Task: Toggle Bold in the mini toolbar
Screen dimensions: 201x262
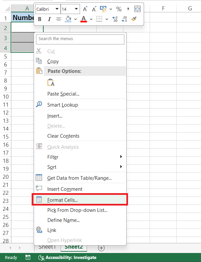Action: coord(40,19)
